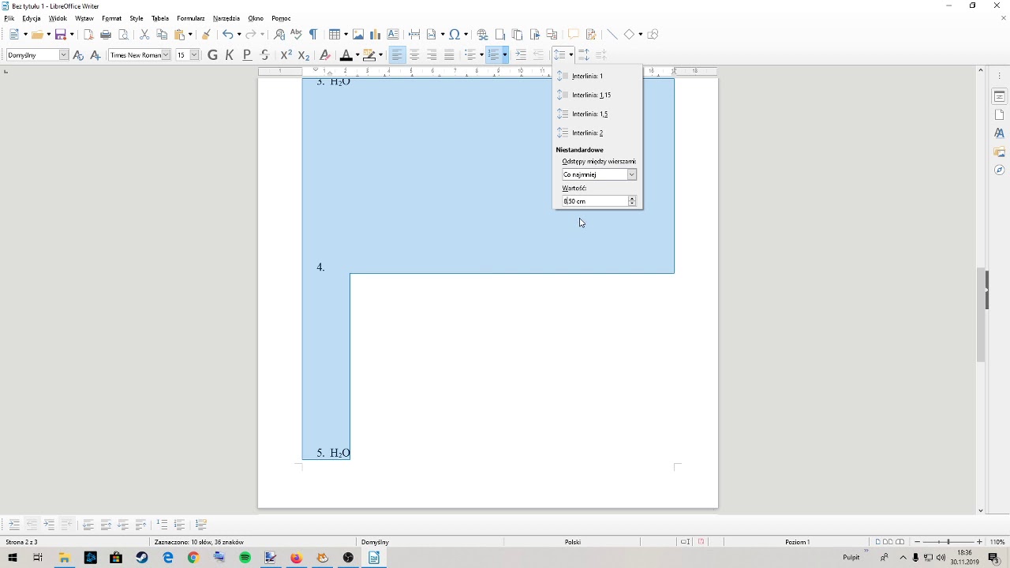Click Polski language in status bar
1010x568 pixels.
point(573,542)
